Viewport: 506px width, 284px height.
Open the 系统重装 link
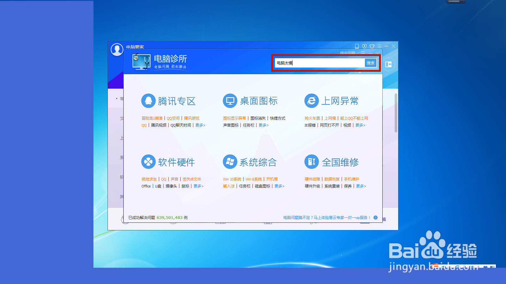pyautogui.click(x=332, y=186)
